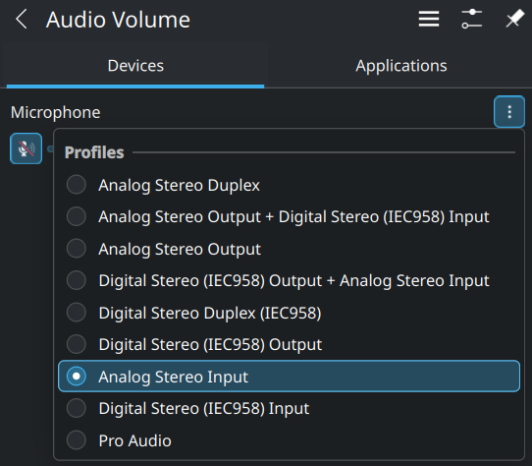The image size is (532, 466).
Task: Choose Digital Stereo (IEC958) Output profile
Action: tap(289, 345)
